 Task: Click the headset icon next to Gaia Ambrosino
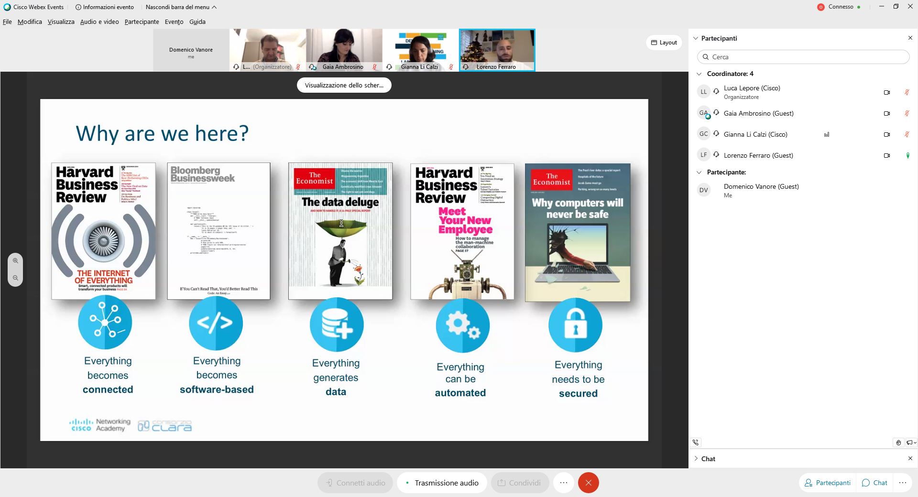(716, 113)
